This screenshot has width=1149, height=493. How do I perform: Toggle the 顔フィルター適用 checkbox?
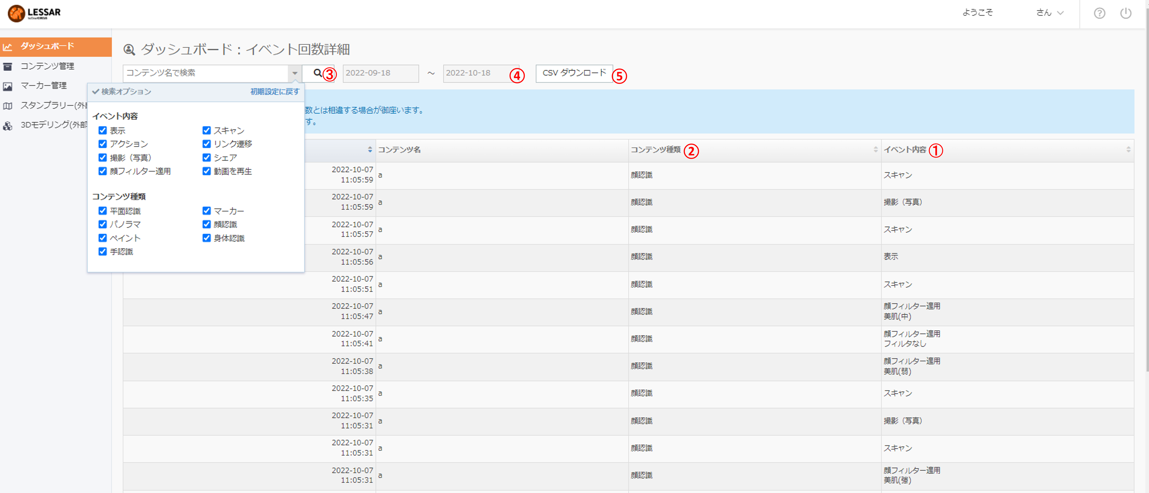(x=103, y=171)
